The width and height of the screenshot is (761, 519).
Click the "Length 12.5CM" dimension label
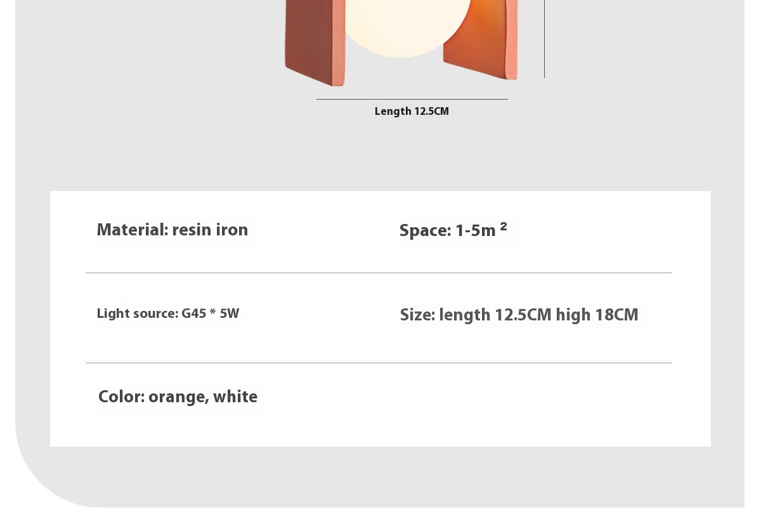pyautogui.click(x=412, y=112)
